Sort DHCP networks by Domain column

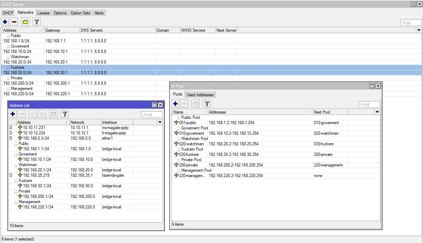click(168, 30)
